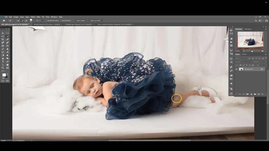Select the Lasso tool
The height and width of the screenshot is (151, 269).
click(3, 36)
